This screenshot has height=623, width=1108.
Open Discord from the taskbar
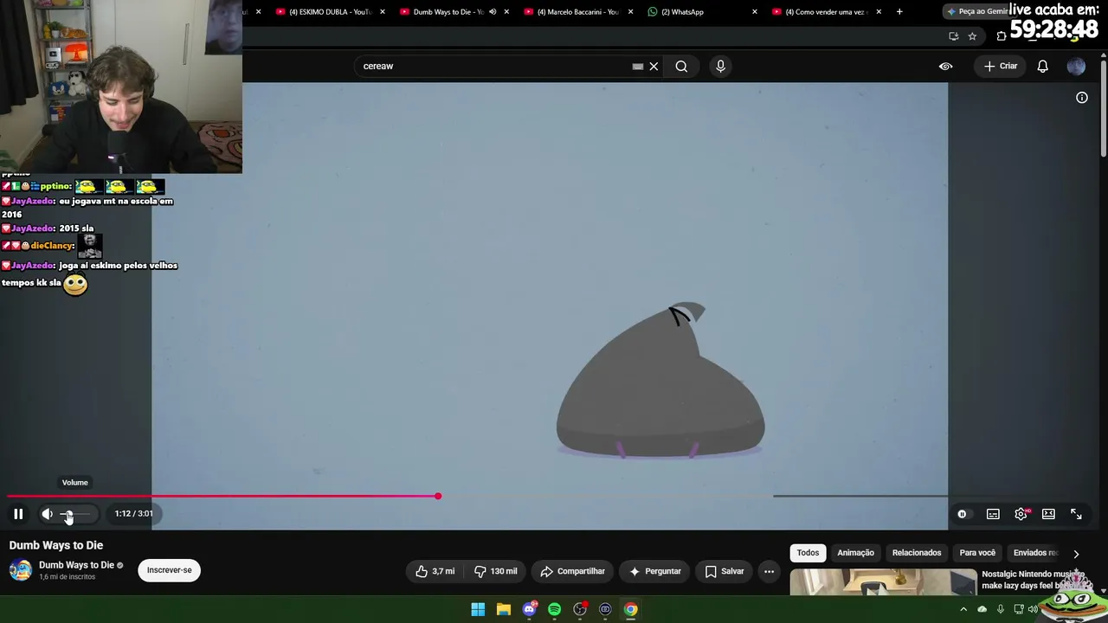[529, 609]
